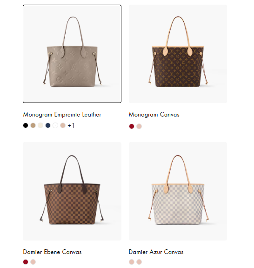Choose the Damier Ebene checkered bag image
The width and height of the screenshot is (254, 268).
point(72,191)
